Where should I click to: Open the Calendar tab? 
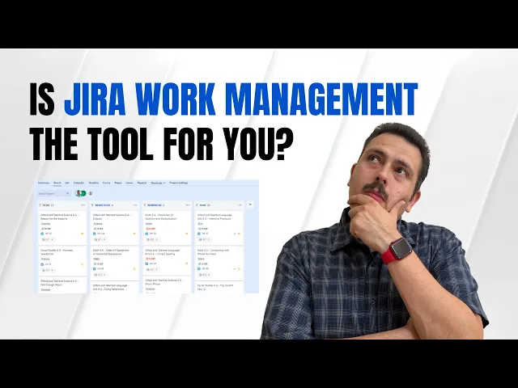point(79,183)
